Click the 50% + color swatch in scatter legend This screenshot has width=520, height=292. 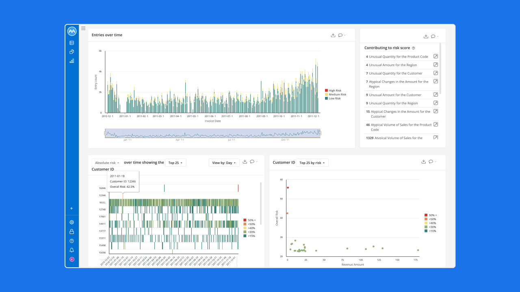pyautogui.click(x=426, y=215)
